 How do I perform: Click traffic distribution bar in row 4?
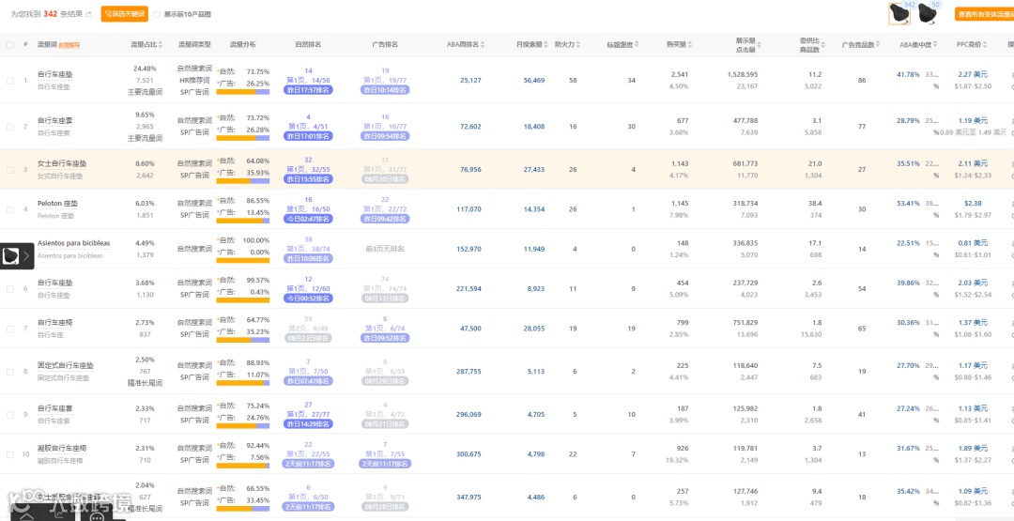point(243,221)
